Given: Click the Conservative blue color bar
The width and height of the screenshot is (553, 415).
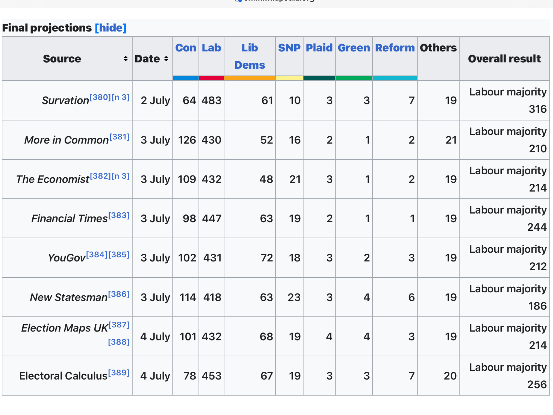Looking at the screenshot, I should (186, 78).
